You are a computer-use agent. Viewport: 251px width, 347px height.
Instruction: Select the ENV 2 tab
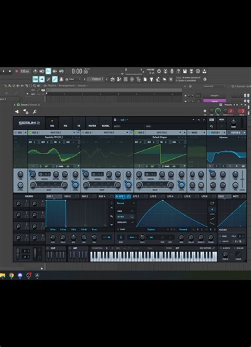[x=71, y=196]
